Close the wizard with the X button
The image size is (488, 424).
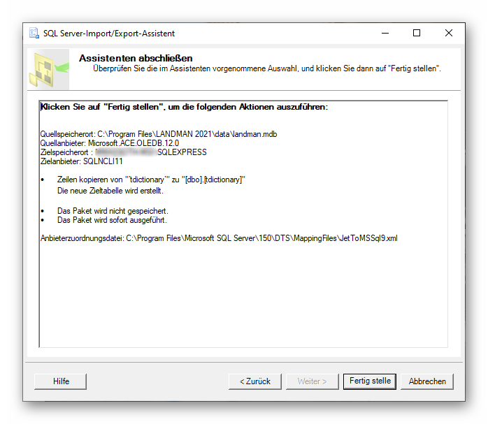pos(449,33)
